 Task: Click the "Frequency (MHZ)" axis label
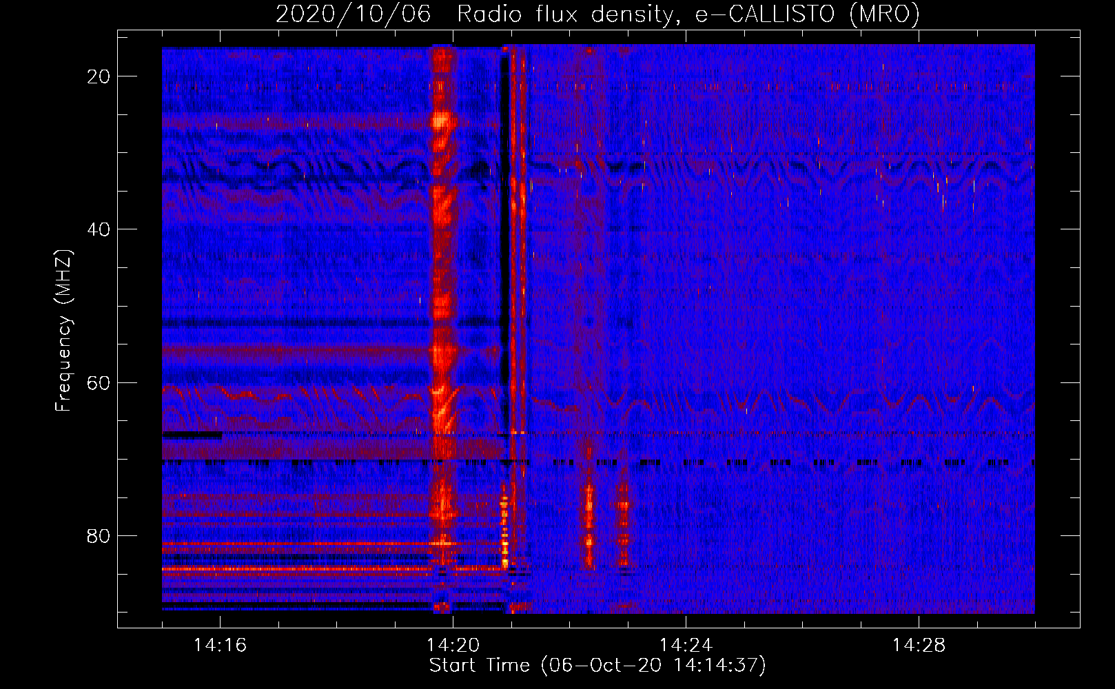63,331
